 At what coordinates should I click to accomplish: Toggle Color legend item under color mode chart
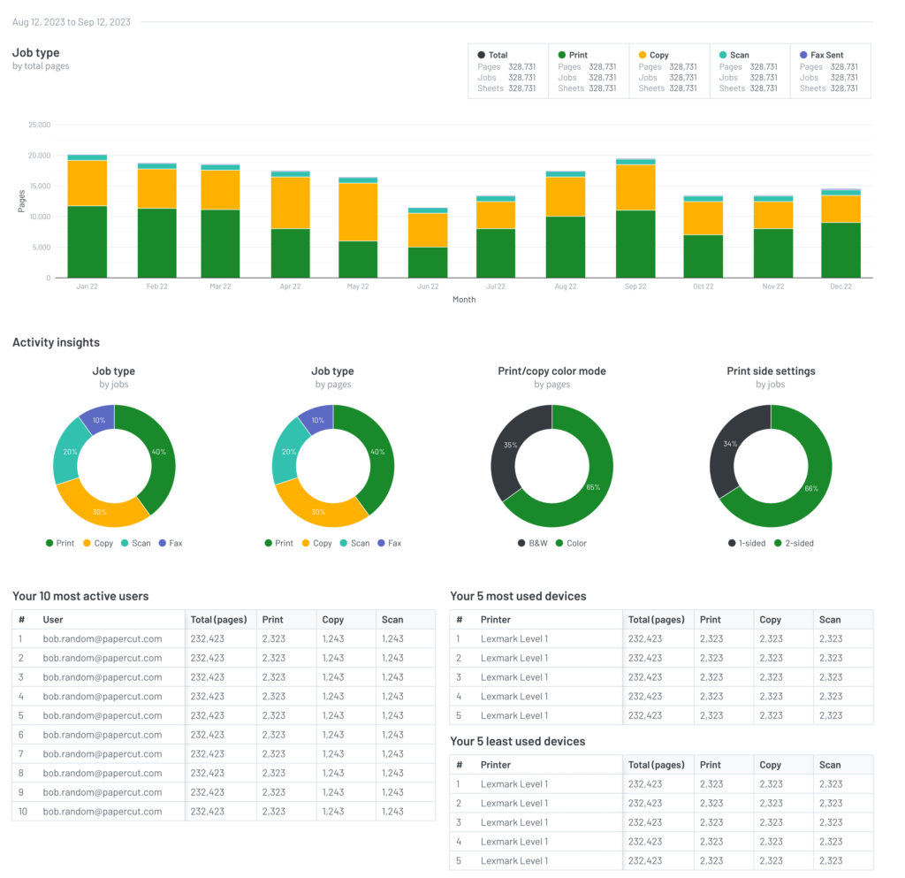pyautogui.click(x=571, y=543)
